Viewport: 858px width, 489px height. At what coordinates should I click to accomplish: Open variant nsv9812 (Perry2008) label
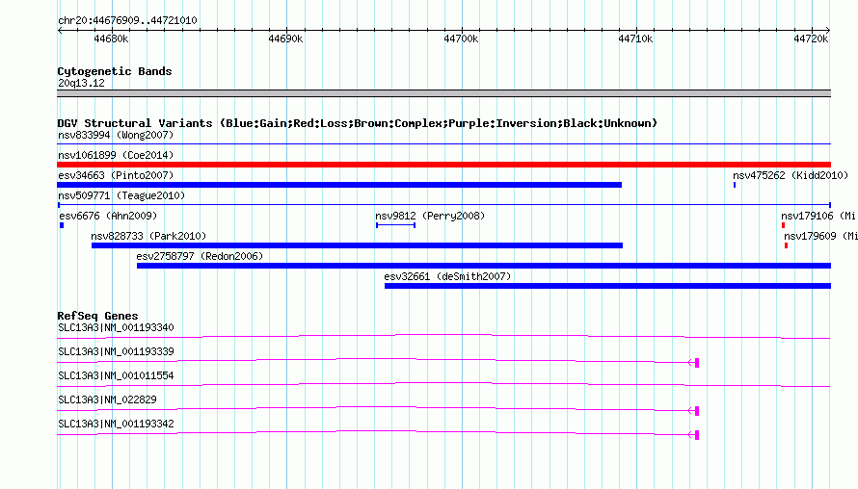coord(430,216)
